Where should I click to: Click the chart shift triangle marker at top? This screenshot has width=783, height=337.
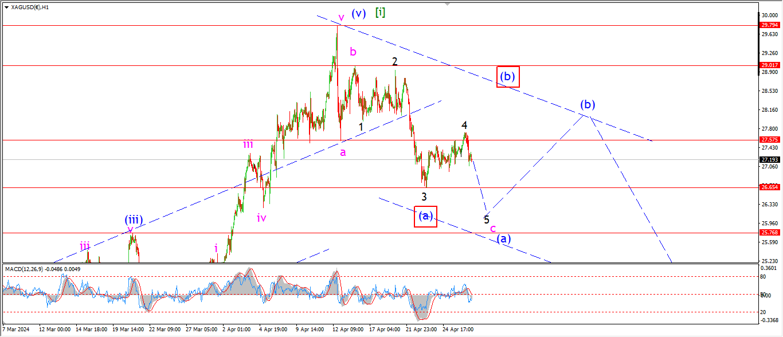click(447, 5)
